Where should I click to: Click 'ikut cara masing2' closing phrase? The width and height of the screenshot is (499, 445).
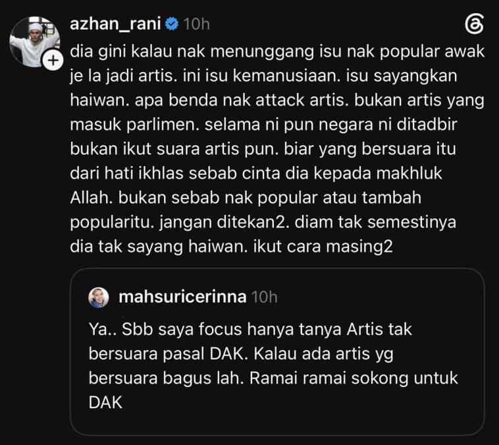tap(323, 247)
